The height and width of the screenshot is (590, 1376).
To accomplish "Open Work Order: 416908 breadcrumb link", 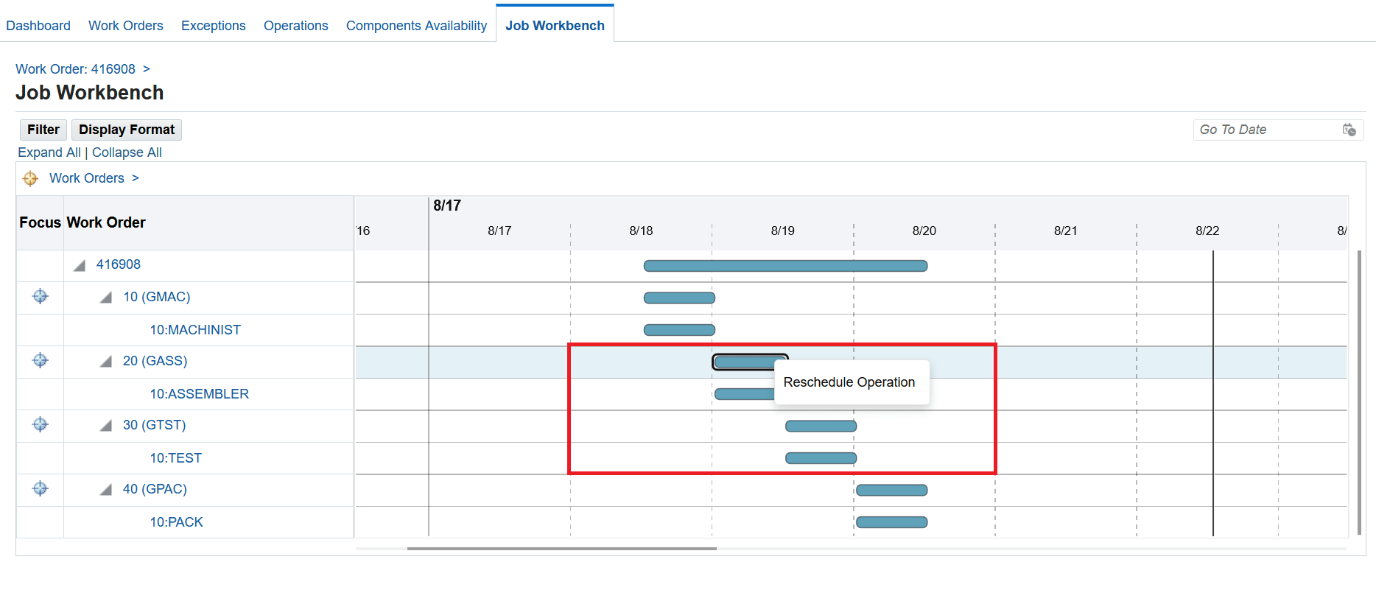I will [x=76, y=69].
